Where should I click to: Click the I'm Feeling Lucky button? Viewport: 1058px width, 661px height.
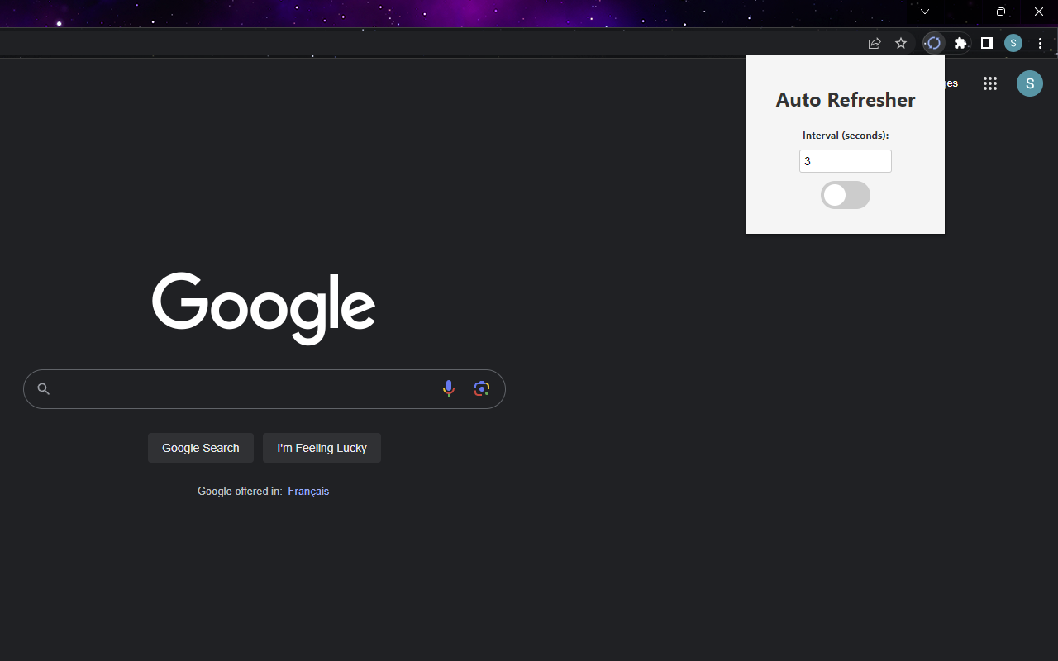[322, 447]
